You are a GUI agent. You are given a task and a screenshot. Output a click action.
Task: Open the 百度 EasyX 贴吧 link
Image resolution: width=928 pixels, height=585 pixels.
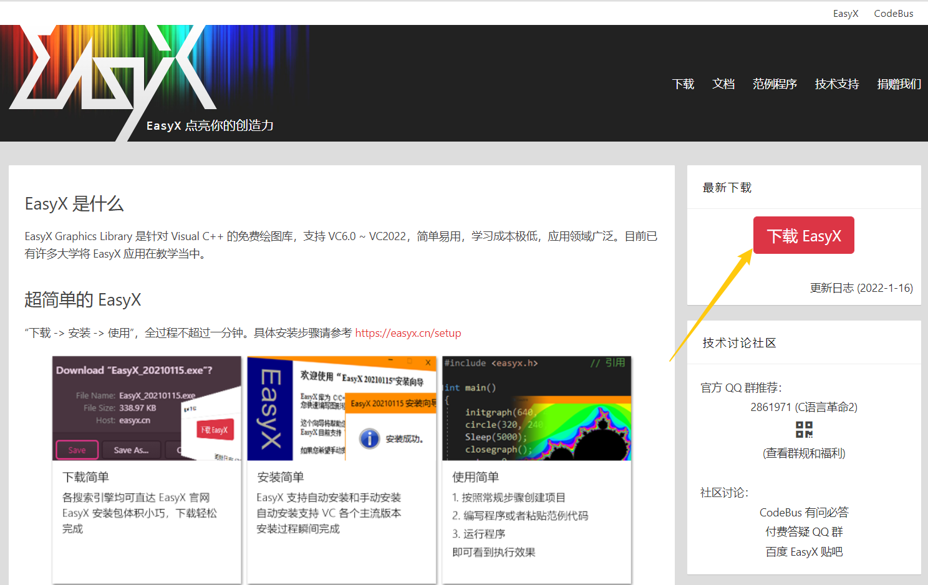tap(804, 551)
